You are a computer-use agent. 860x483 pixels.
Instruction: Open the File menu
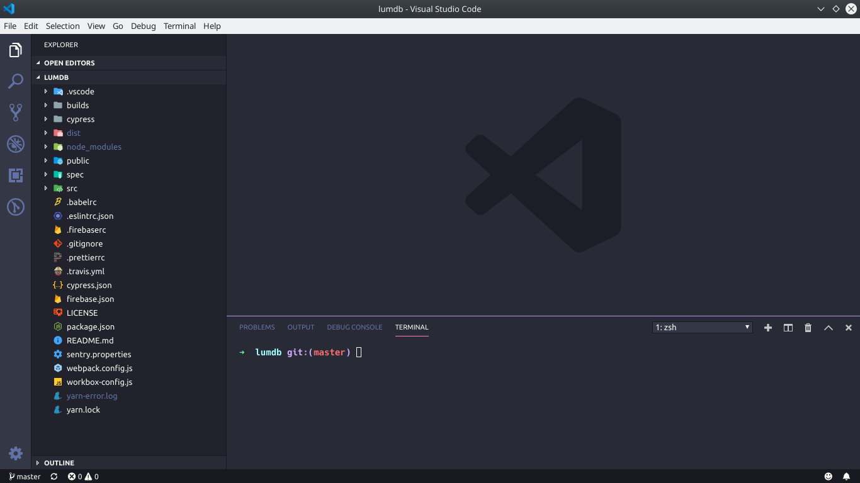(10, 26)
